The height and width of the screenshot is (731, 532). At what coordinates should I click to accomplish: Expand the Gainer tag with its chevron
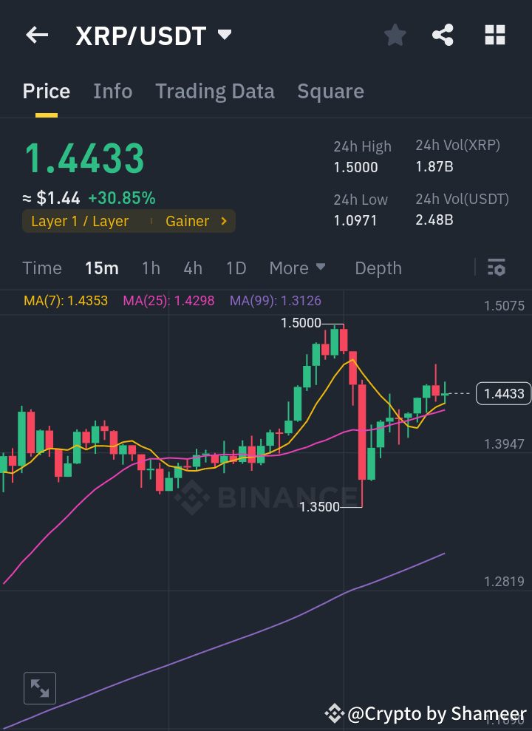coord(223,221)
